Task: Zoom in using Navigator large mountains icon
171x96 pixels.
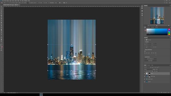Action: point(169,26)
